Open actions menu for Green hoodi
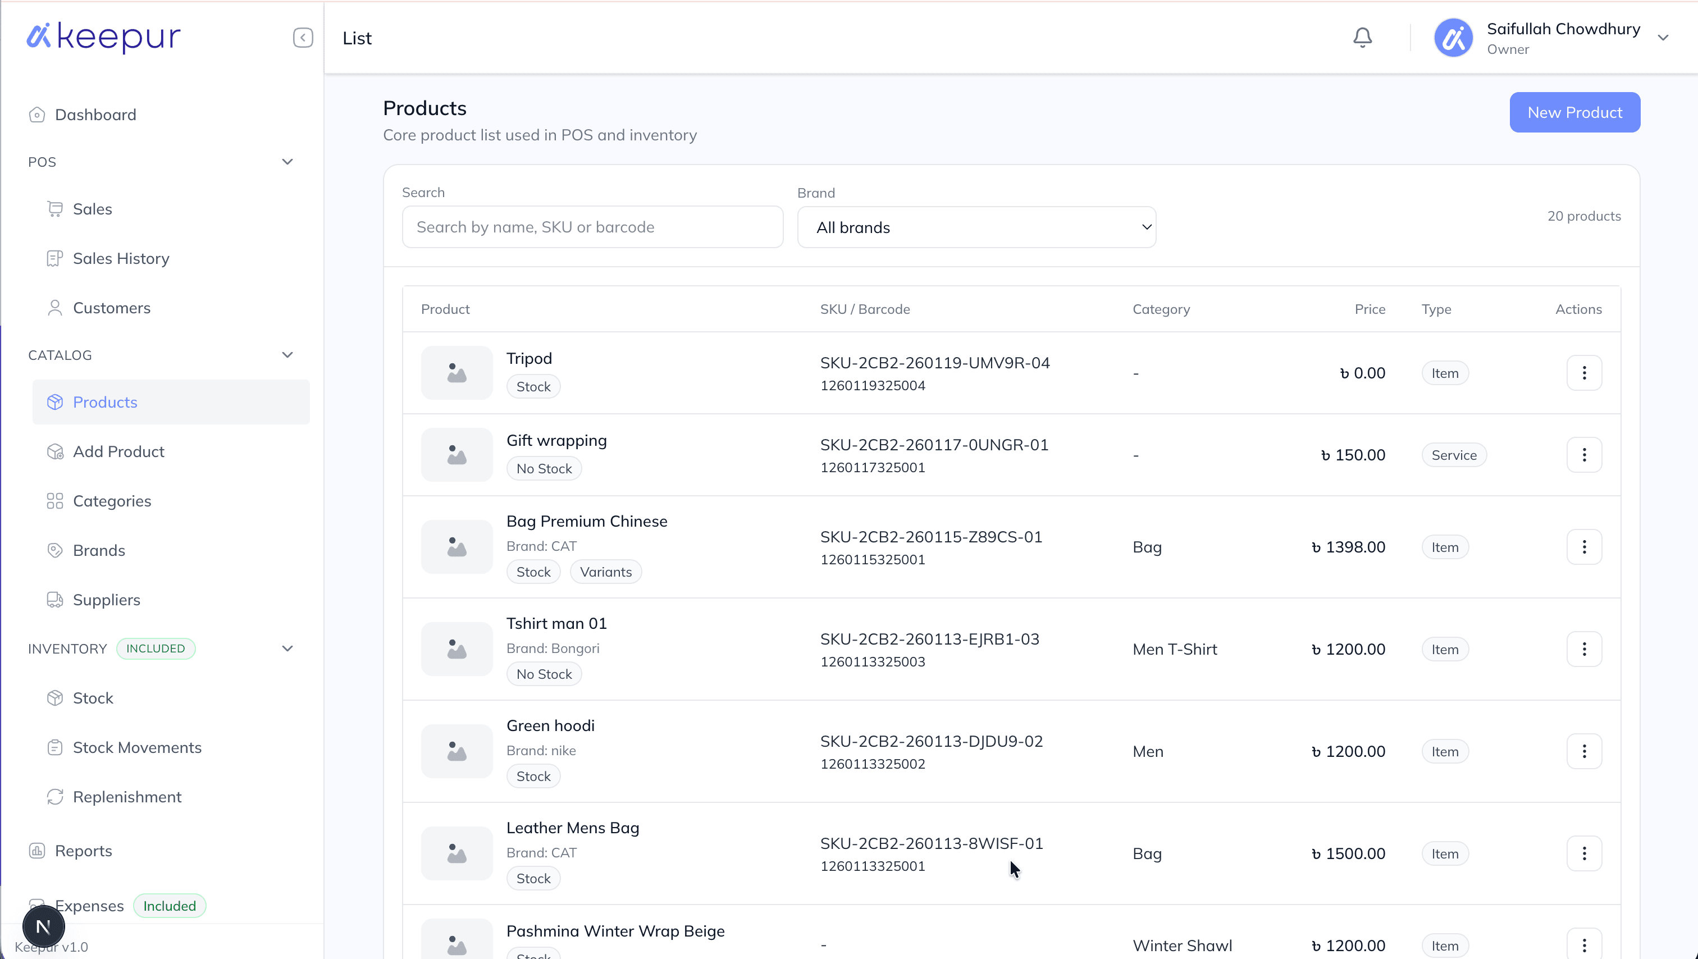 coord(1584,751)
